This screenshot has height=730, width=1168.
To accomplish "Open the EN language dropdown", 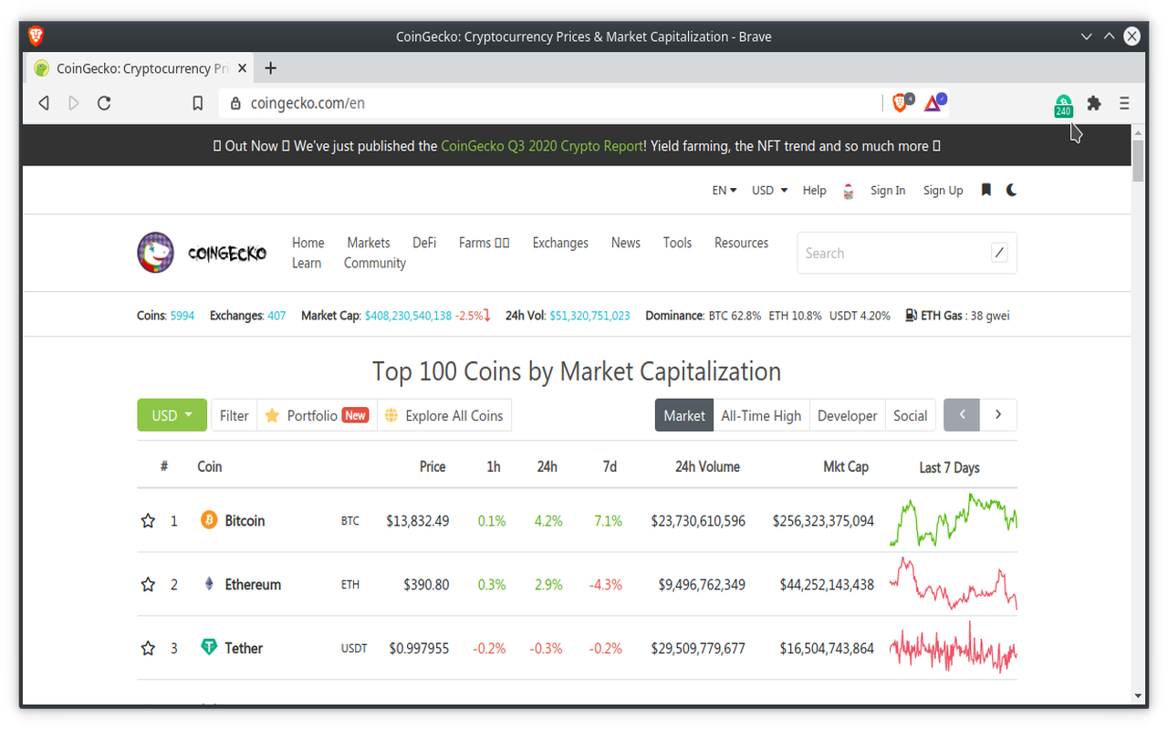I will 725,190.
